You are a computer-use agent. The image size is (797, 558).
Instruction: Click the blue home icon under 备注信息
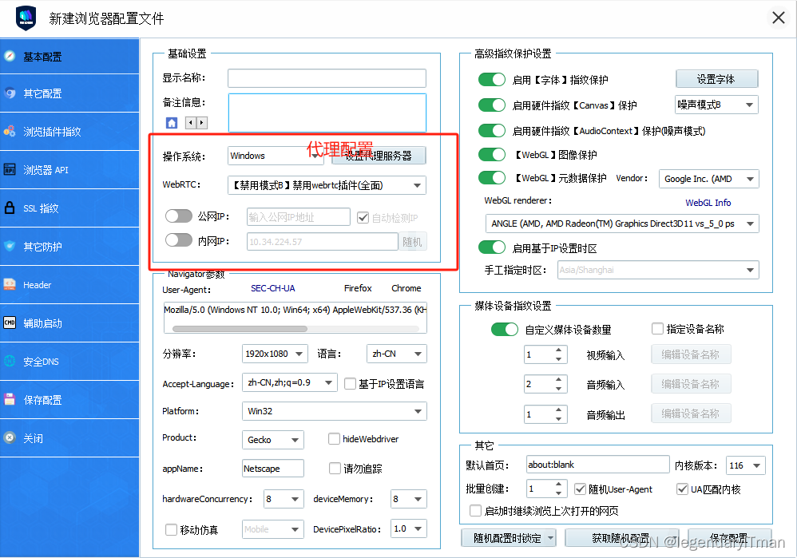(172, 122)
